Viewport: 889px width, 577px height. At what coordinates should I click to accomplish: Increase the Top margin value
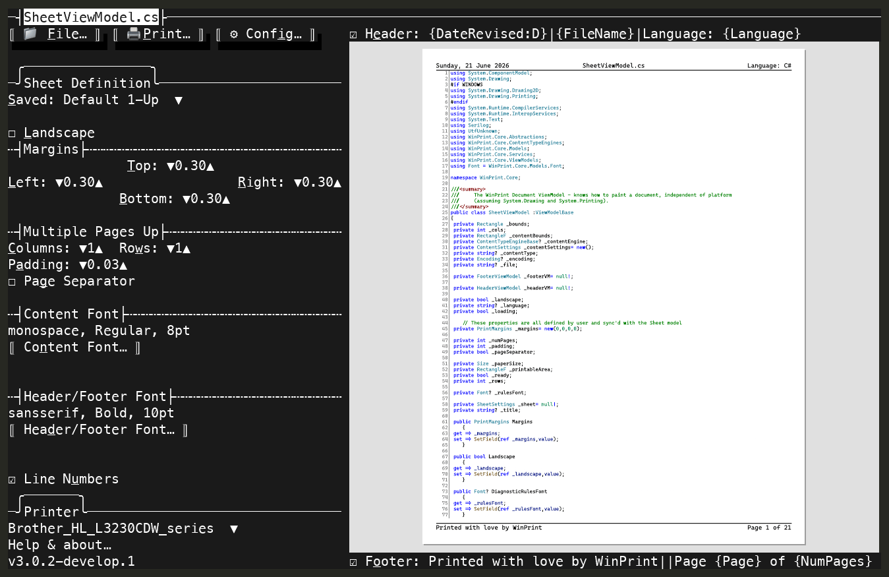coord(210,166)
